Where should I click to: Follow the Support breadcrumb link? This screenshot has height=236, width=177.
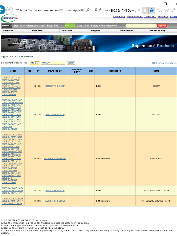[4, 57]
